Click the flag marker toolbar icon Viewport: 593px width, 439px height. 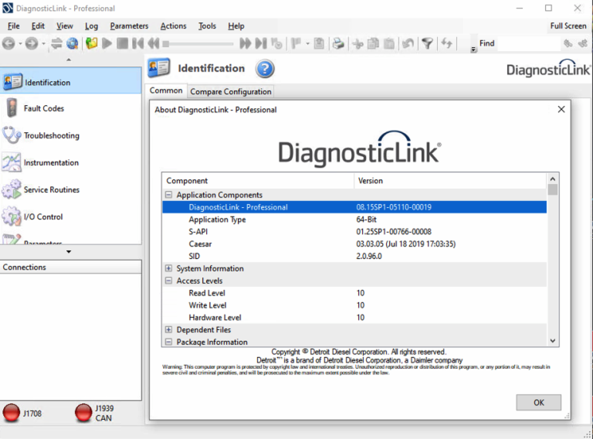(296, 43)
